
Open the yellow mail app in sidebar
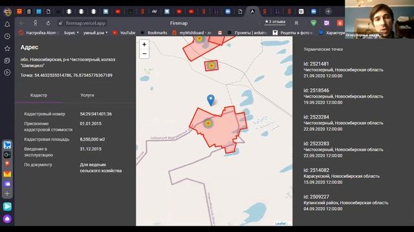(7, 174)
